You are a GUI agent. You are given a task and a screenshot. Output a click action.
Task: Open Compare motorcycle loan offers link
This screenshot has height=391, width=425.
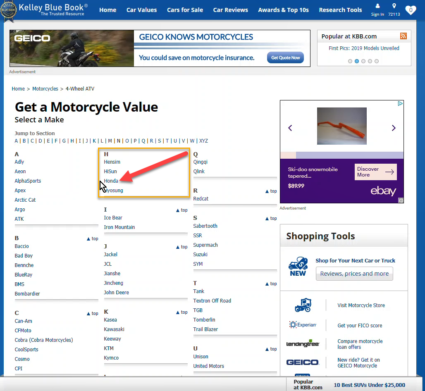coord(360,344)
